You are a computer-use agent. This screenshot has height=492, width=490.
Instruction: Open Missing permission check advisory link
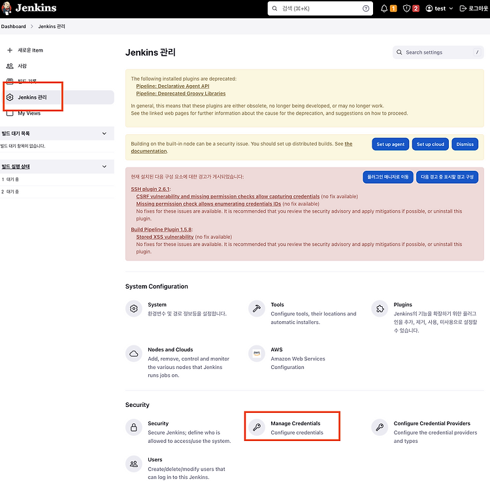[208, 204]
